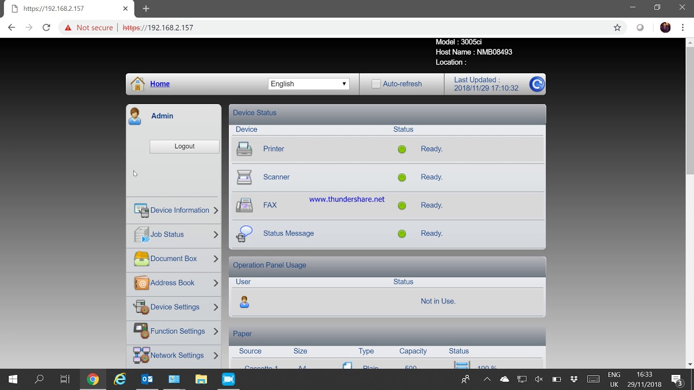Expand Address Book chevron
694x390 pixels.
click(x=216, y=283)
